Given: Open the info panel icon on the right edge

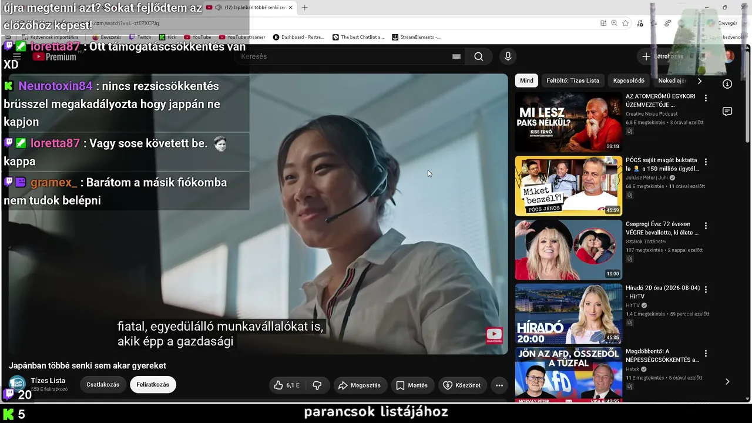Looking at the screenshot, I should pos(727,84).
